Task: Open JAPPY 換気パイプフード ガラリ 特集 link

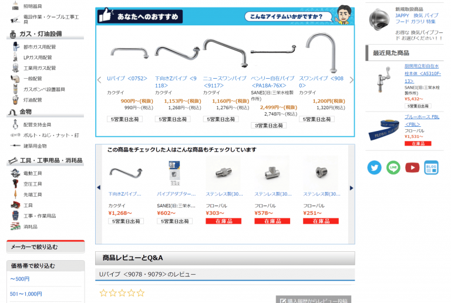Action: pyautogui.click(x=417, y=18)
